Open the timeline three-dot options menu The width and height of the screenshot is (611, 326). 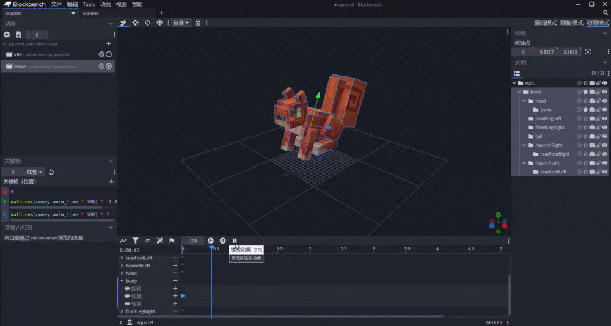point(508,241)
